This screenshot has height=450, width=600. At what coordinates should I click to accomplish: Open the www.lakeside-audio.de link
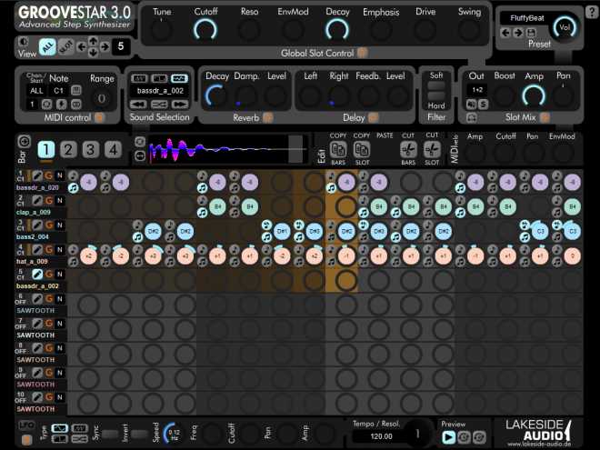539,444
